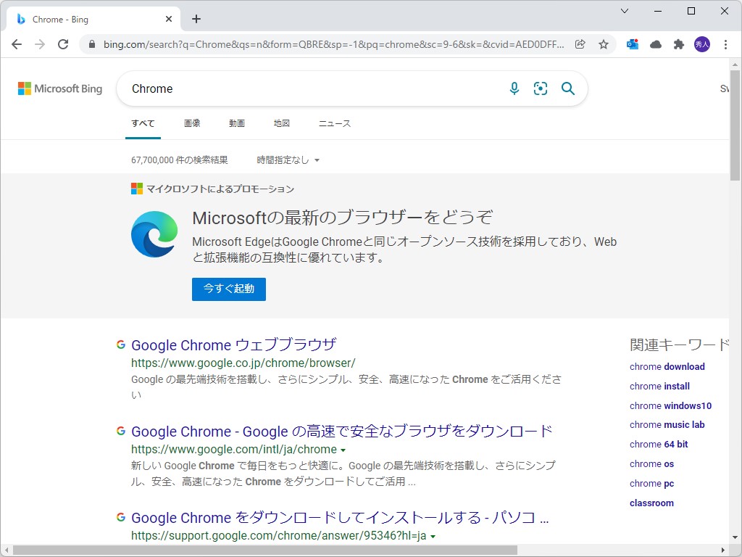
Task: Open the 時間指定なし filter dropdown
Action: pos(288,160)
